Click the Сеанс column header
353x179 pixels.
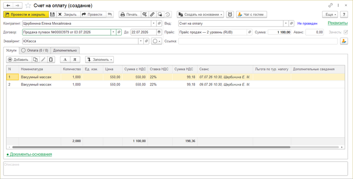225,69
